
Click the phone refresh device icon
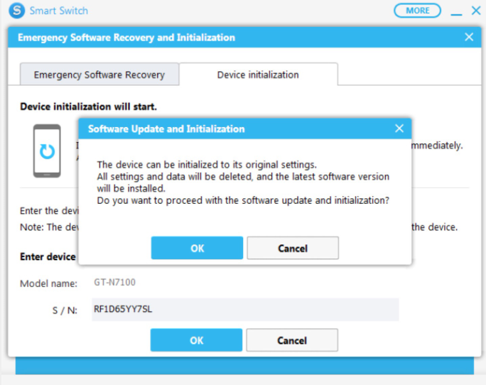pos(47,151)
